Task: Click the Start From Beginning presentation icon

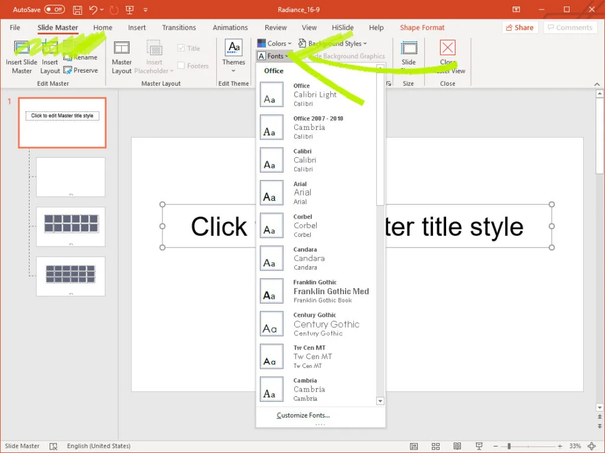Action: (129, 9)
